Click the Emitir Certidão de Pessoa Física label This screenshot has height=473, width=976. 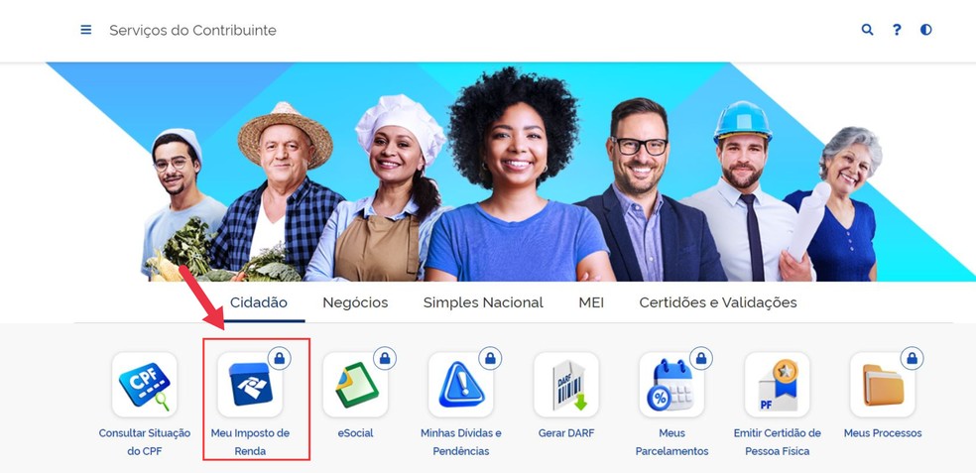tap(778, 442)
